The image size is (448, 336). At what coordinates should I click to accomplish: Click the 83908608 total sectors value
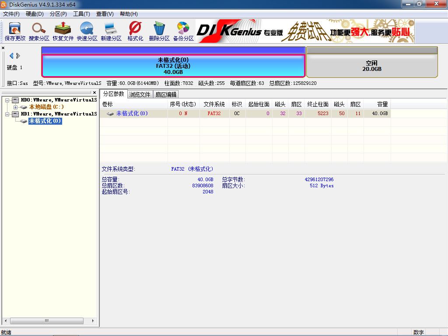coord(203,185)
